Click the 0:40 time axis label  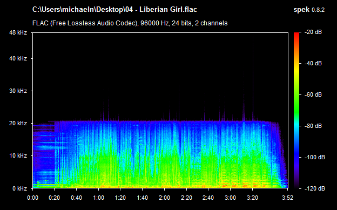click(76, 198)
